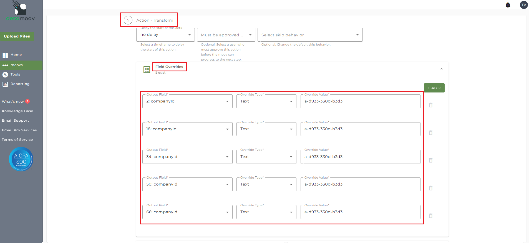Delete the 50: companyId override row
The image size is (529, 243).
(430, 188)
